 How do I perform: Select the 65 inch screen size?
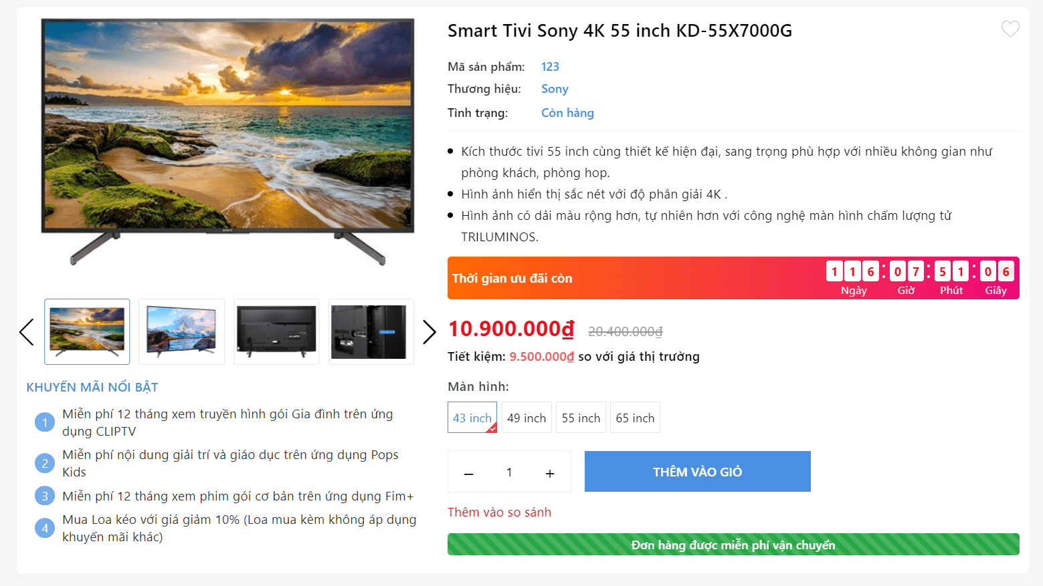[x=634, y=417]
